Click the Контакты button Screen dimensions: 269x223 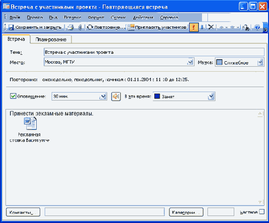(23, 212)
